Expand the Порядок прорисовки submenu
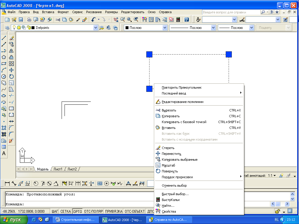Image resolution: width=299 pixels, height=224 pixels. pyautogui.click(x=199, y=177)
